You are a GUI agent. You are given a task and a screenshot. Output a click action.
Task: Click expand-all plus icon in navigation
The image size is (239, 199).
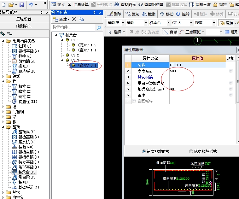click(x=3, y=33)
